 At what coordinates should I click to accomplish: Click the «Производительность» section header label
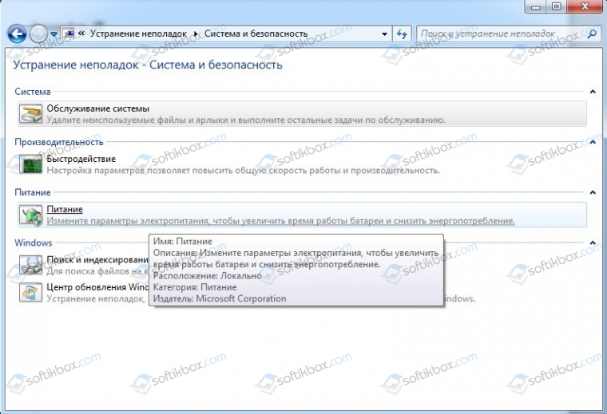(59, 142)
